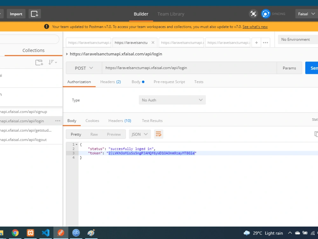Click the blue sync status icon
This screenshot has height=239, width=318.
pos(266,14)
